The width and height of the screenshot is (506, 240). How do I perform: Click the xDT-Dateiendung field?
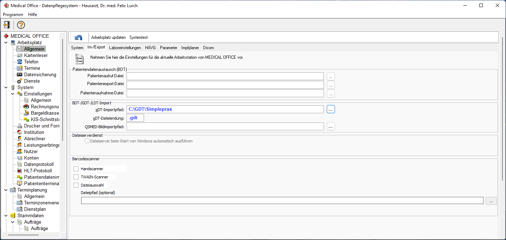pos(135,118)
